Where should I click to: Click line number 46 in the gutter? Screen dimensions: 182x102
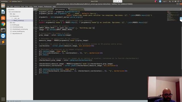[36, 60]
